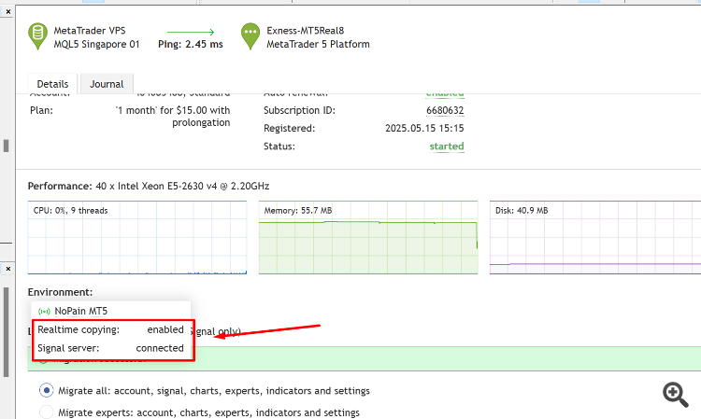Click the Performance Intel Xeon description

click(x=182, y=186)
